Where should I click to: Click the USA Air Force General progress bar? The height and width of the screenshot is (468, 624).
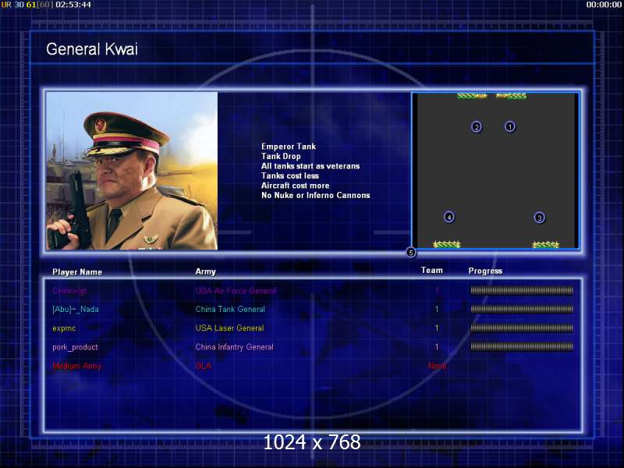click(x=522, y=290)
